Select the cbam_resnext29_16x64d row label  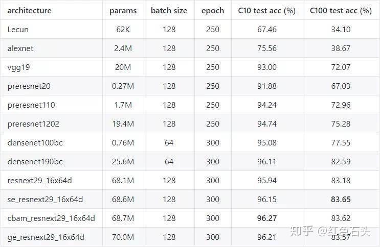(51, 218)
